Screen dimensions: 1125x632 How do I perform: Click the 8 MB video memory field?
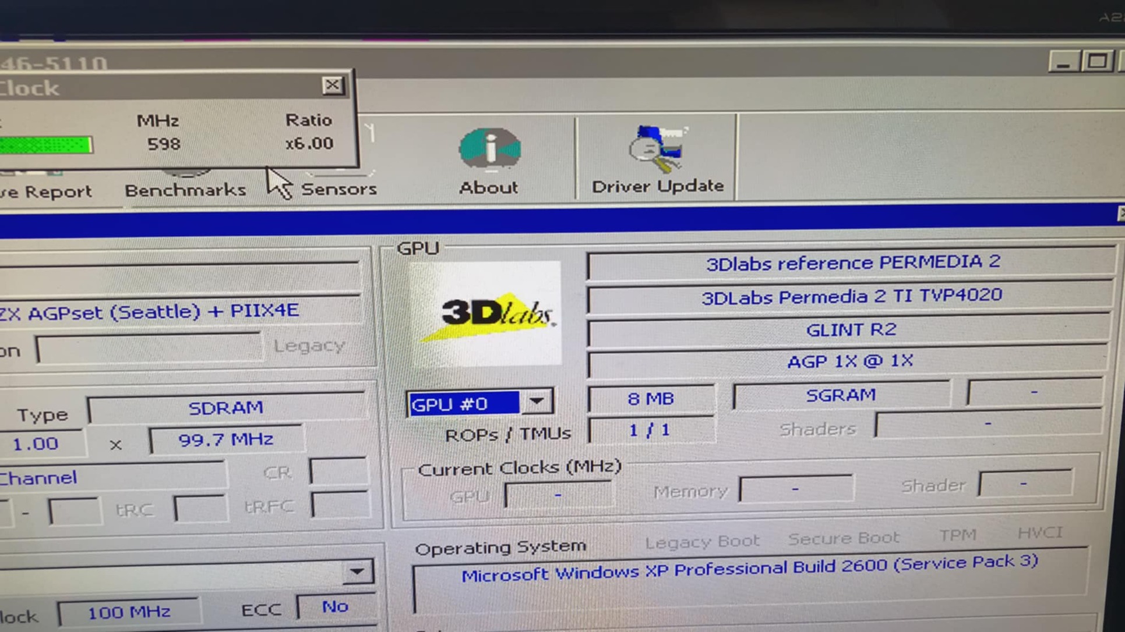click(x=651, y=399)
